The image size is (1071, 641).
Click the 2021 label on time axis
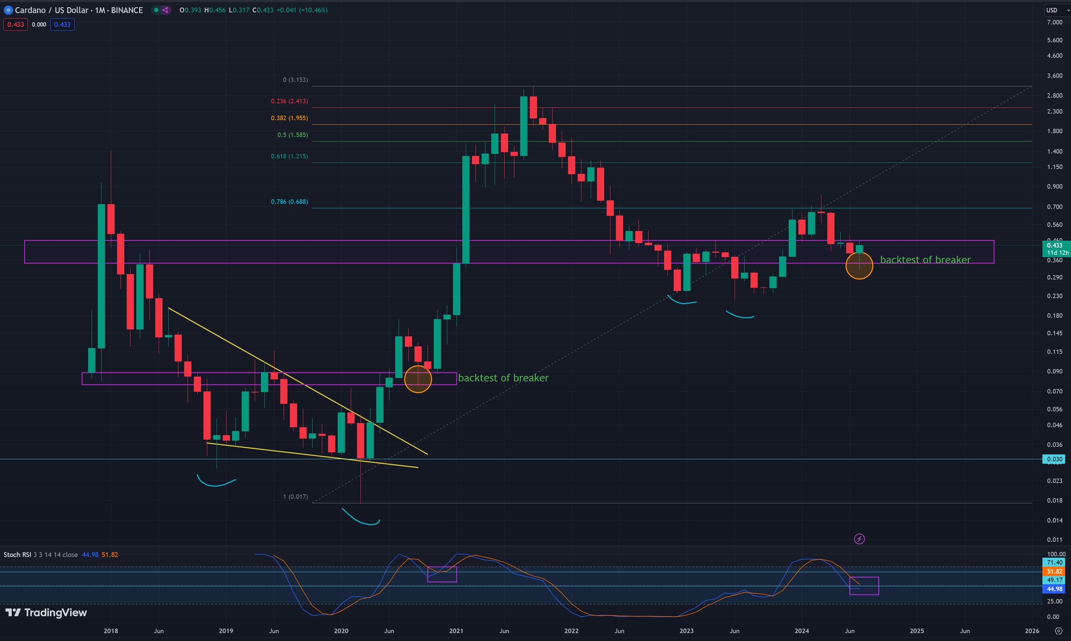(x=456, y=631)
